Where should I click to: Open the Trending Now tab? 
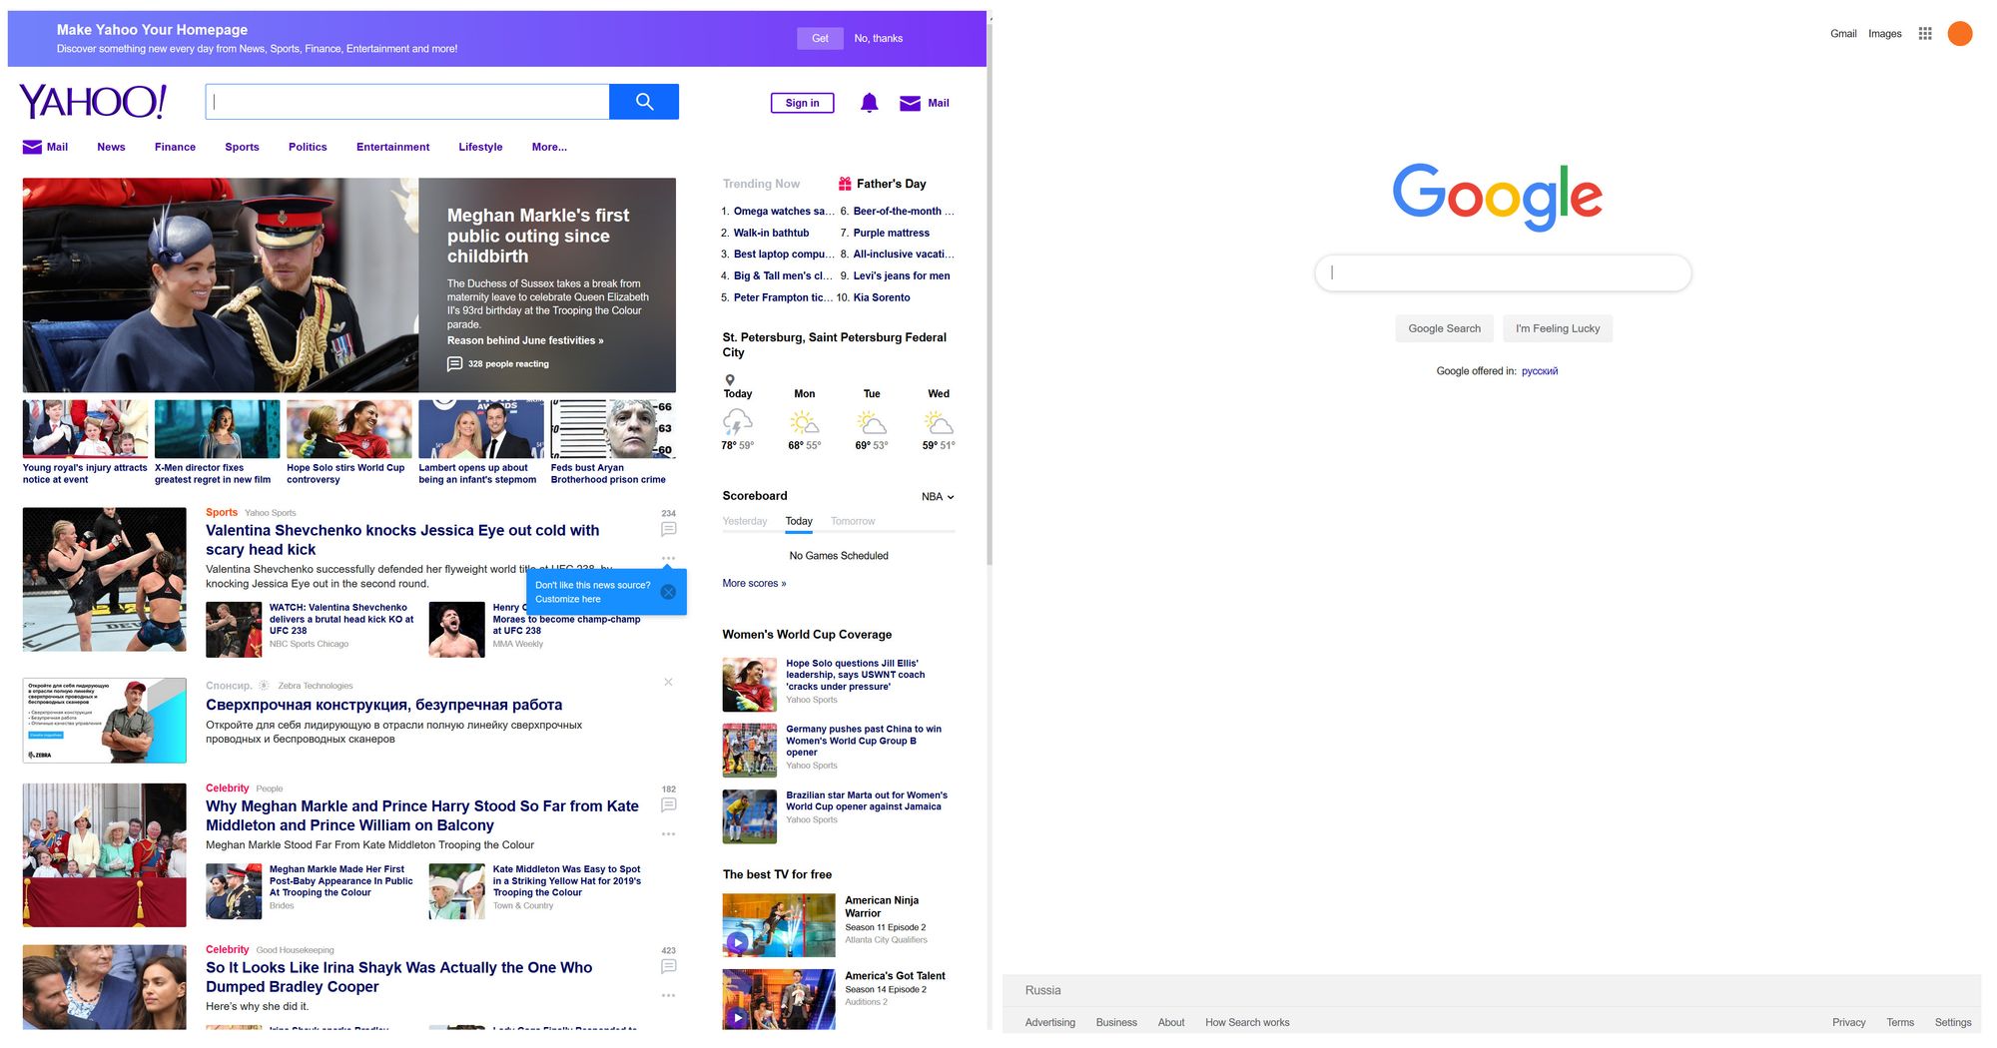pyautogui.click(x=761, y=184)
